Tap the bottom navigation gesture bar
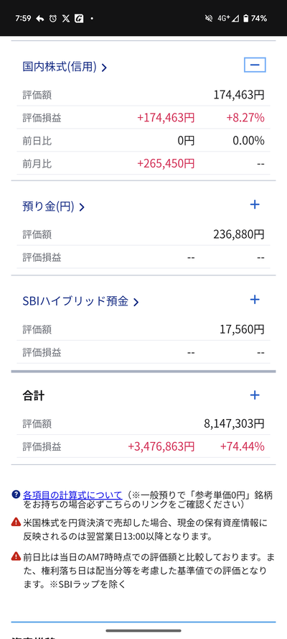The width and height of the screenshot is (287, 639). pos(143,630)
